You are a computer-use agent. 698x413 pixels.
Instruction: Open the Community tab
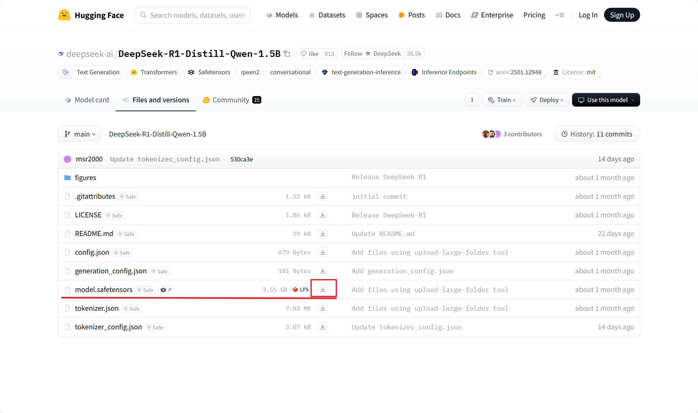pos(231,100)
